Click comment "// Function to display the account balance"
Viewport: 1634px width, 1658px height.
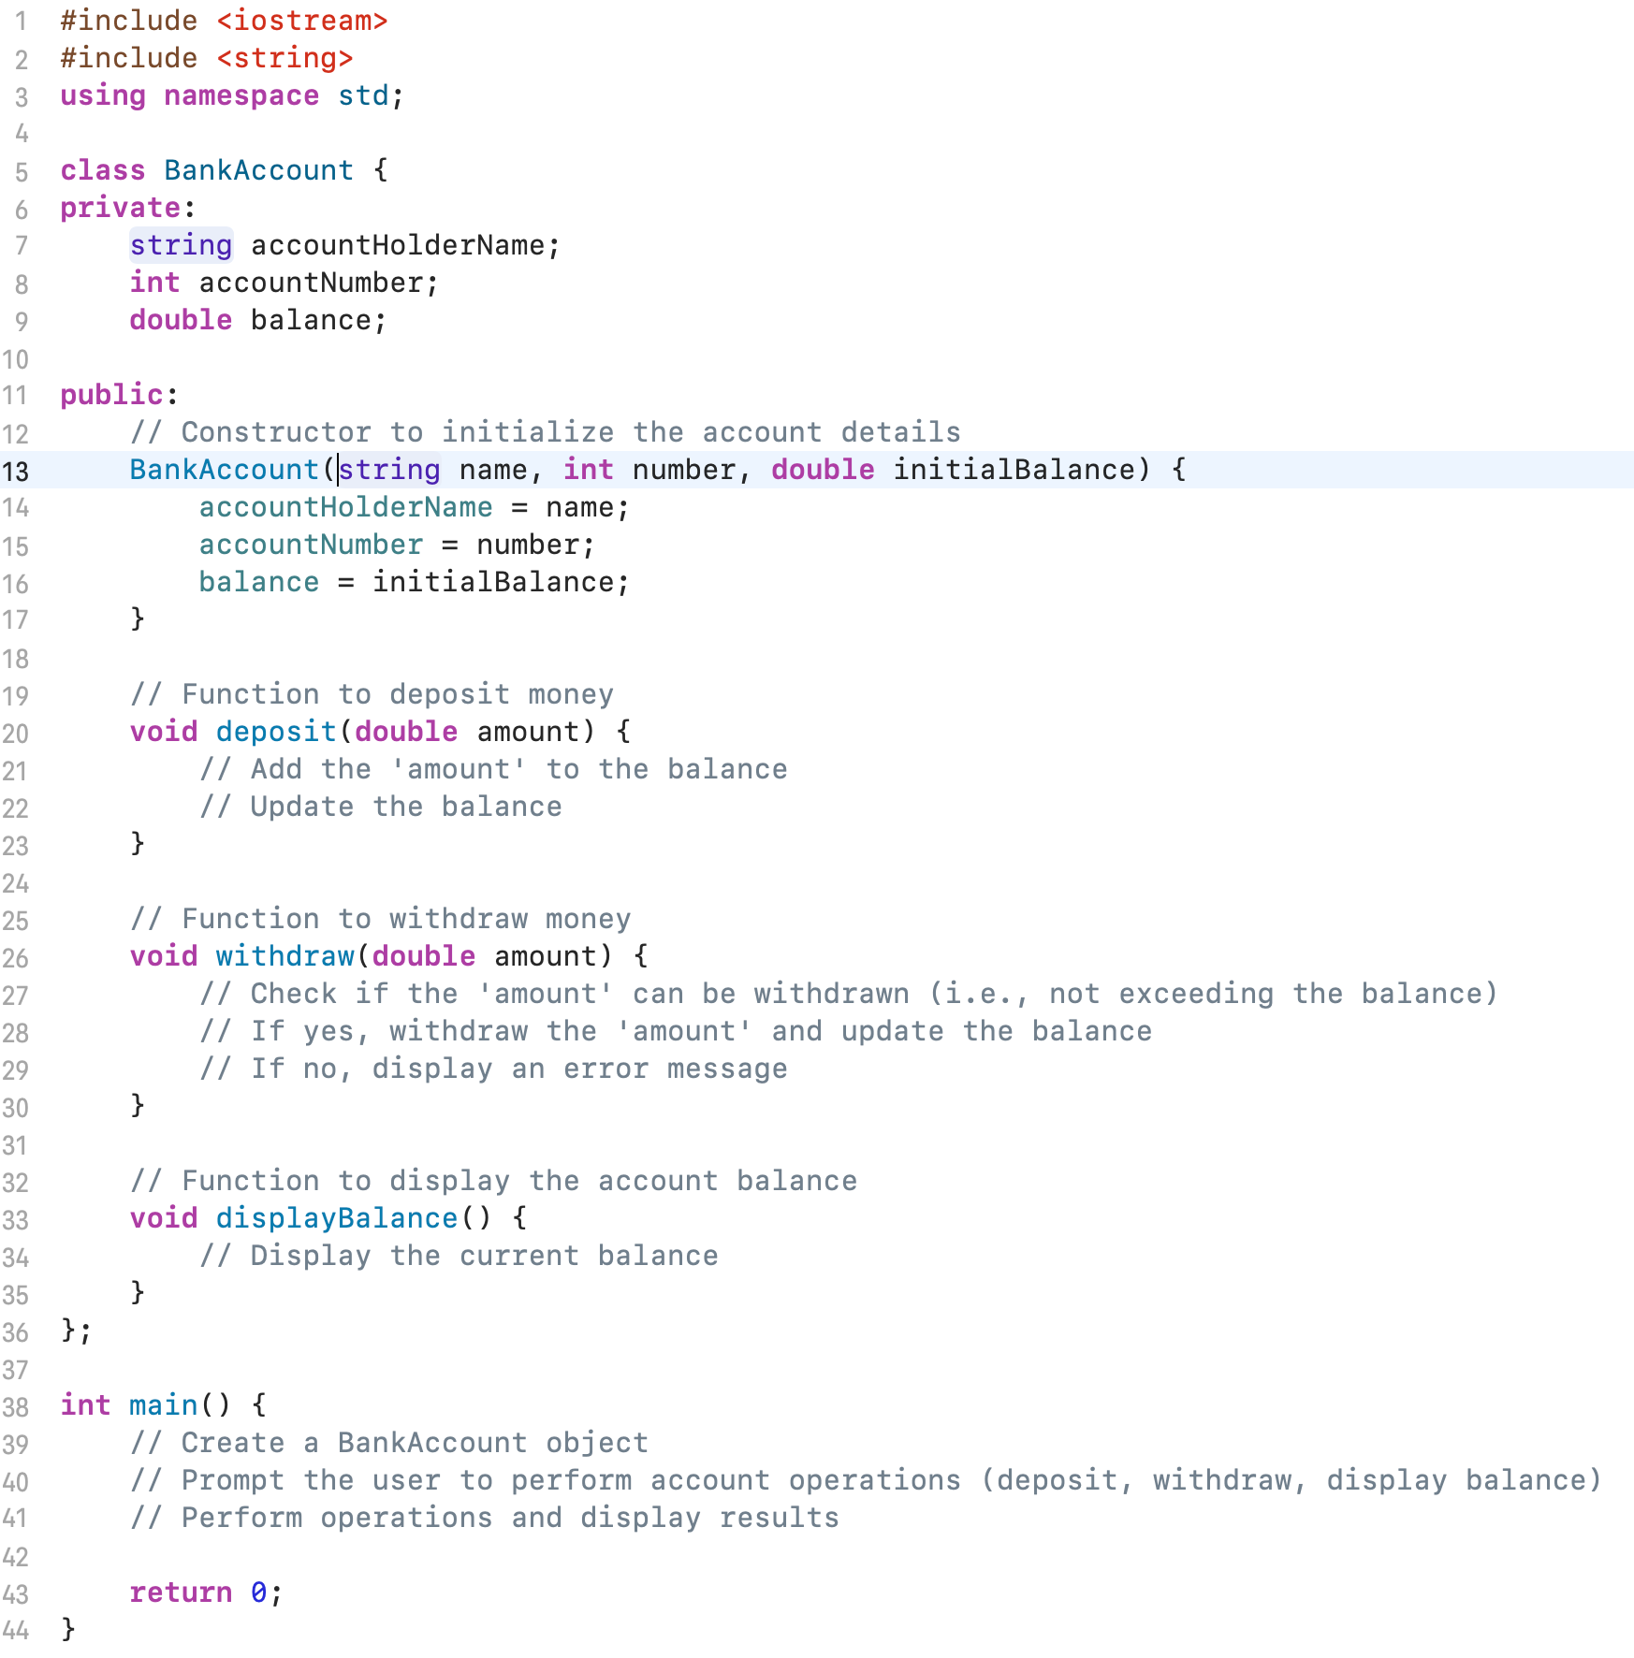(493, 1181)
